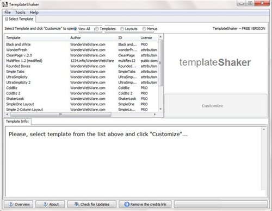The image size is (272, 211).
Task: Maximize the TemplateShaker window
Action: (x=250, y=3)
